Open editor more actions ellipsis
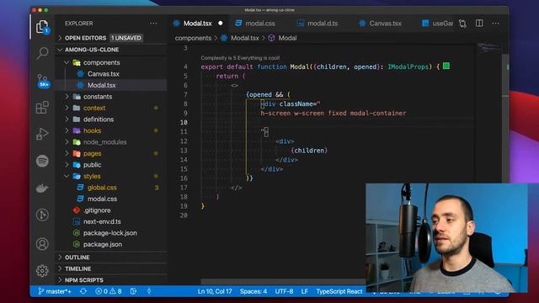The height and width of the screenshot is (303, 539). [495, 24]
